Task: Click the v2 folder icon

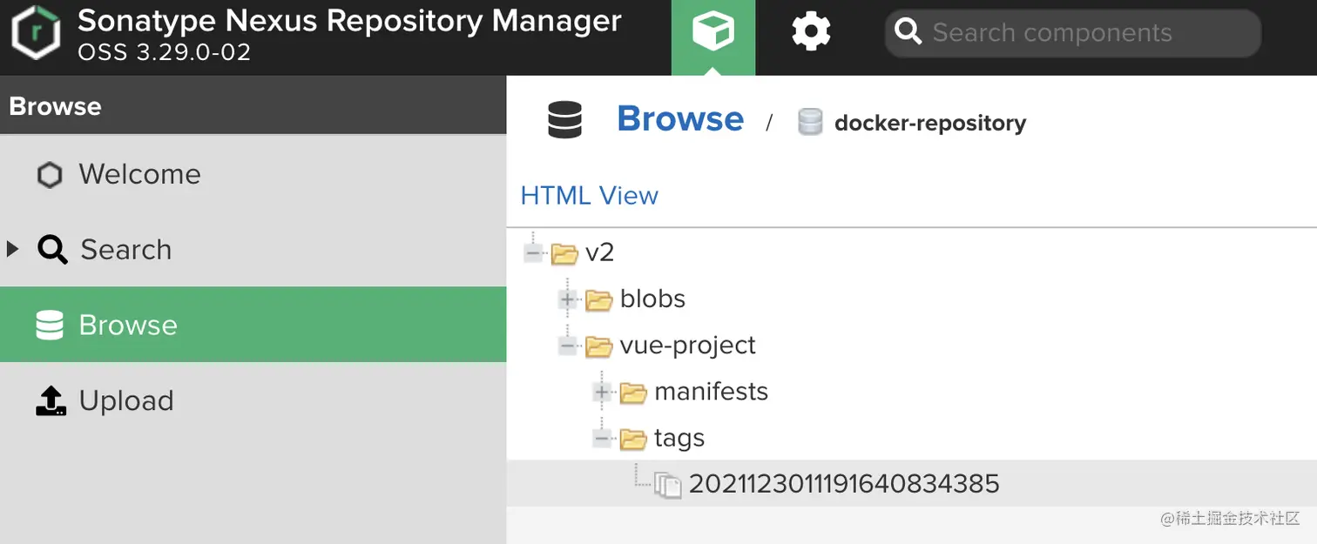Action: click(x=564, y=253)
